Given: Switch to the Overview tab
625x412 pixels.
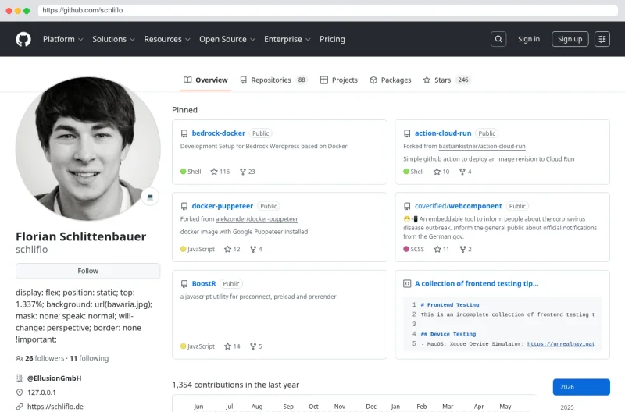Looking at the screenshot, I should pos(205,80).
